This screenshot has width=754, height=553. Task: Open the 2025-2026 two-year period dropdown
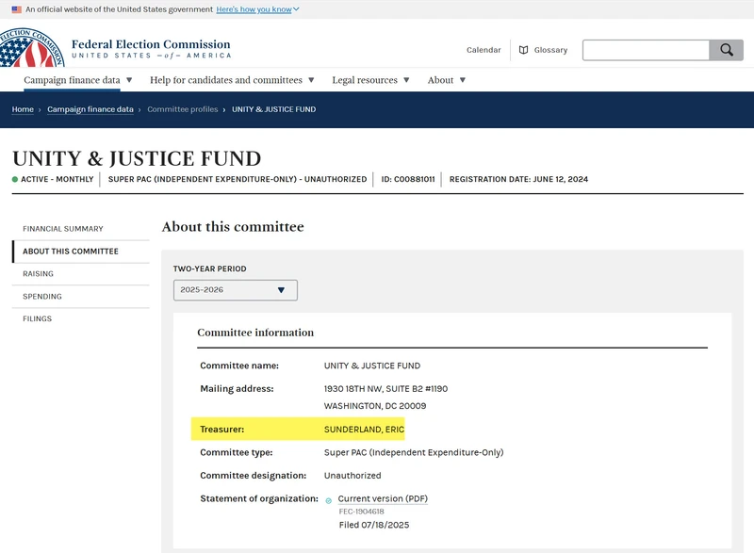235,290
